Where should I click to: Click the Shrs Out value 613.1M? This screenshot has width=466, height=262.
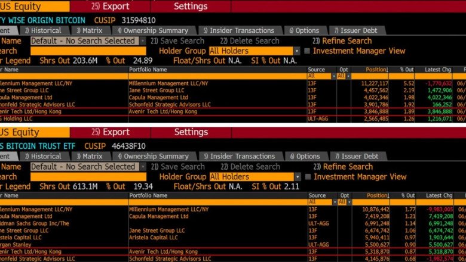click(85, 186)
